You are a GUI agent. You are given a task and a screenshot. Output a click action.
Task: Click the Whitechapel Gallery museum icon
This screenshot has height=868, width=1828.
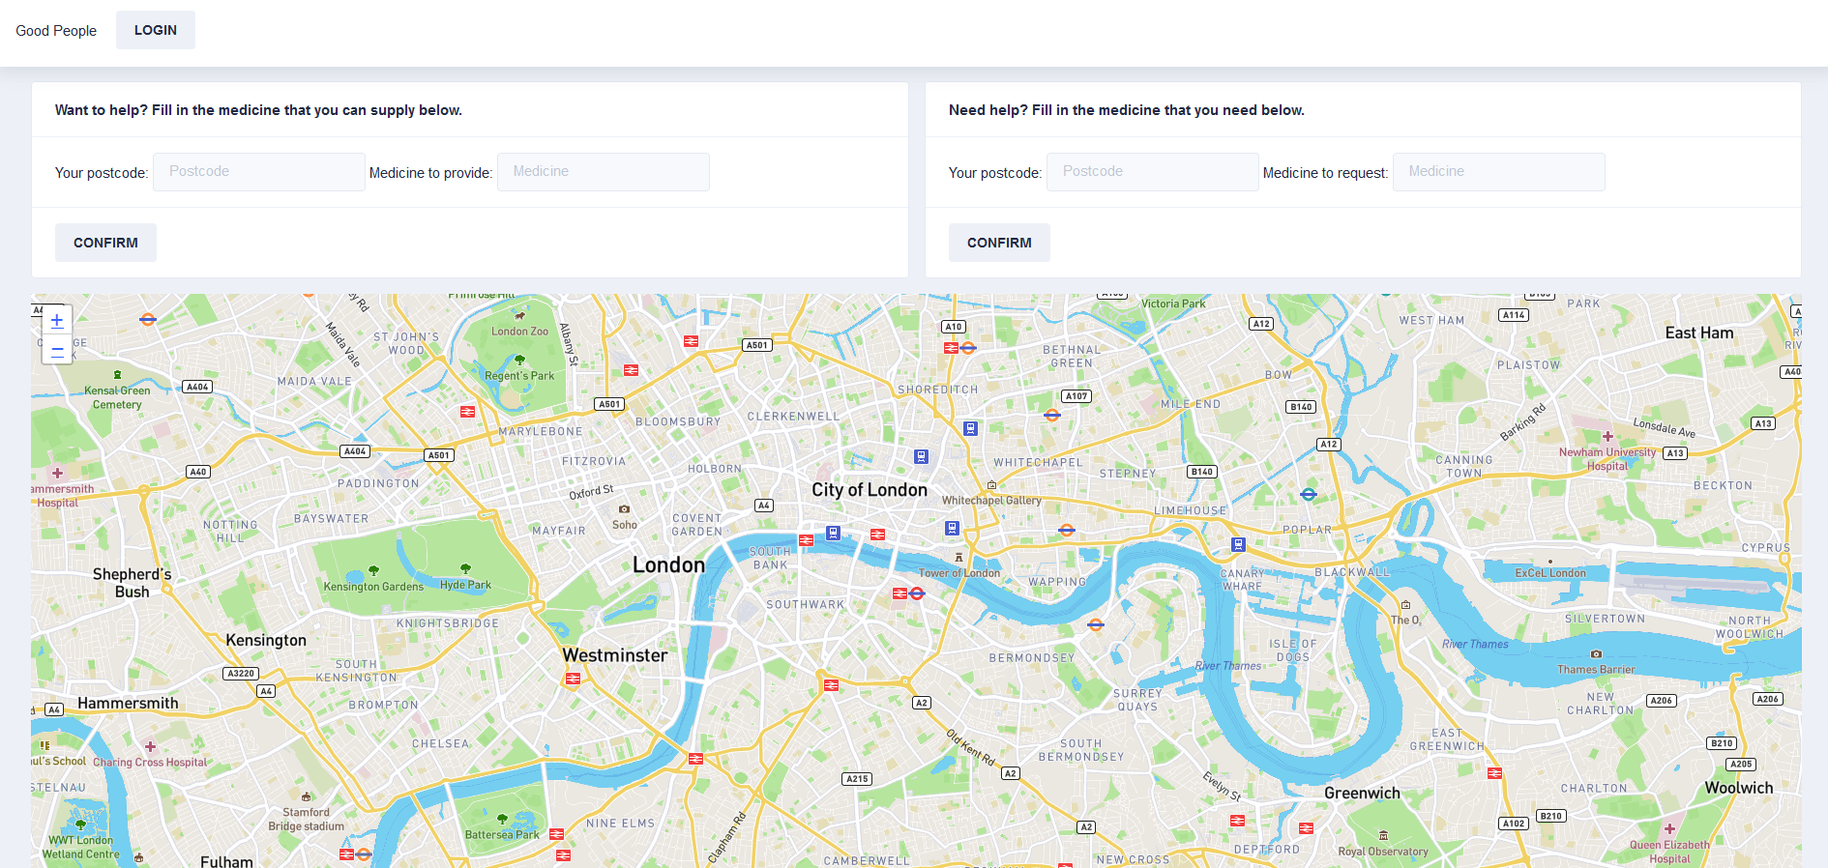[x=991, y=485]
